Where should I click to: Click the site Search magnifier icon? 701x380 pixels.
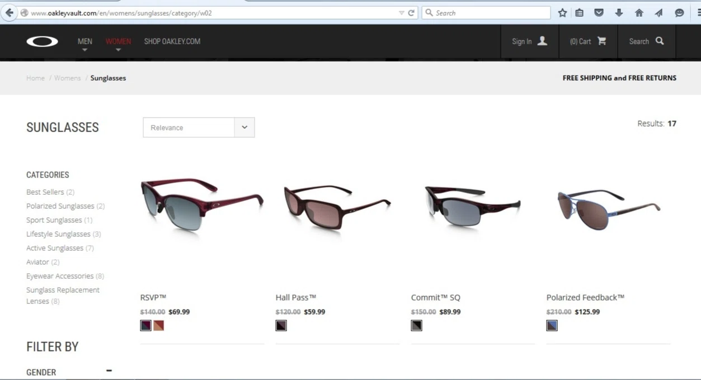[x=660, y=41]
